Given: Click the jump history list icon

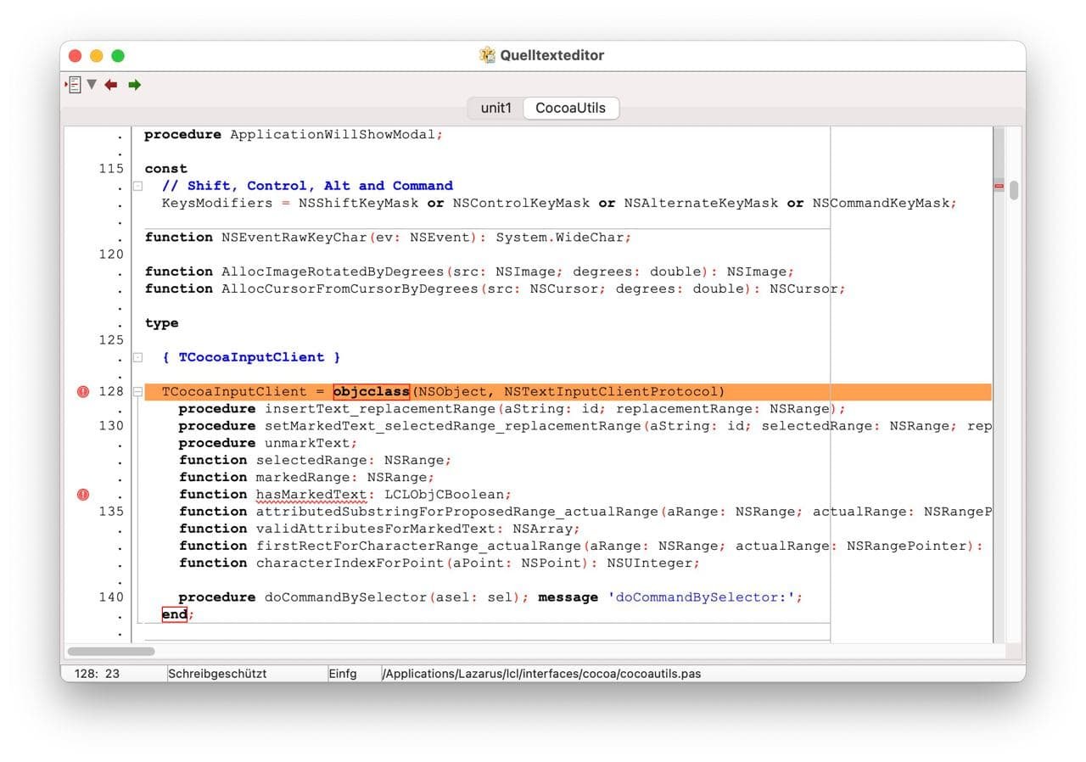Looking at the screenshot, I should 74,85.
